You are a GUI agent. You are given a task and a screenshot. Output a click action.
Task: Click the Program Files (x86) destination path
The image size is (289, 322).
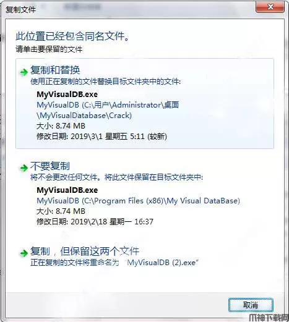tap(138, 201)
